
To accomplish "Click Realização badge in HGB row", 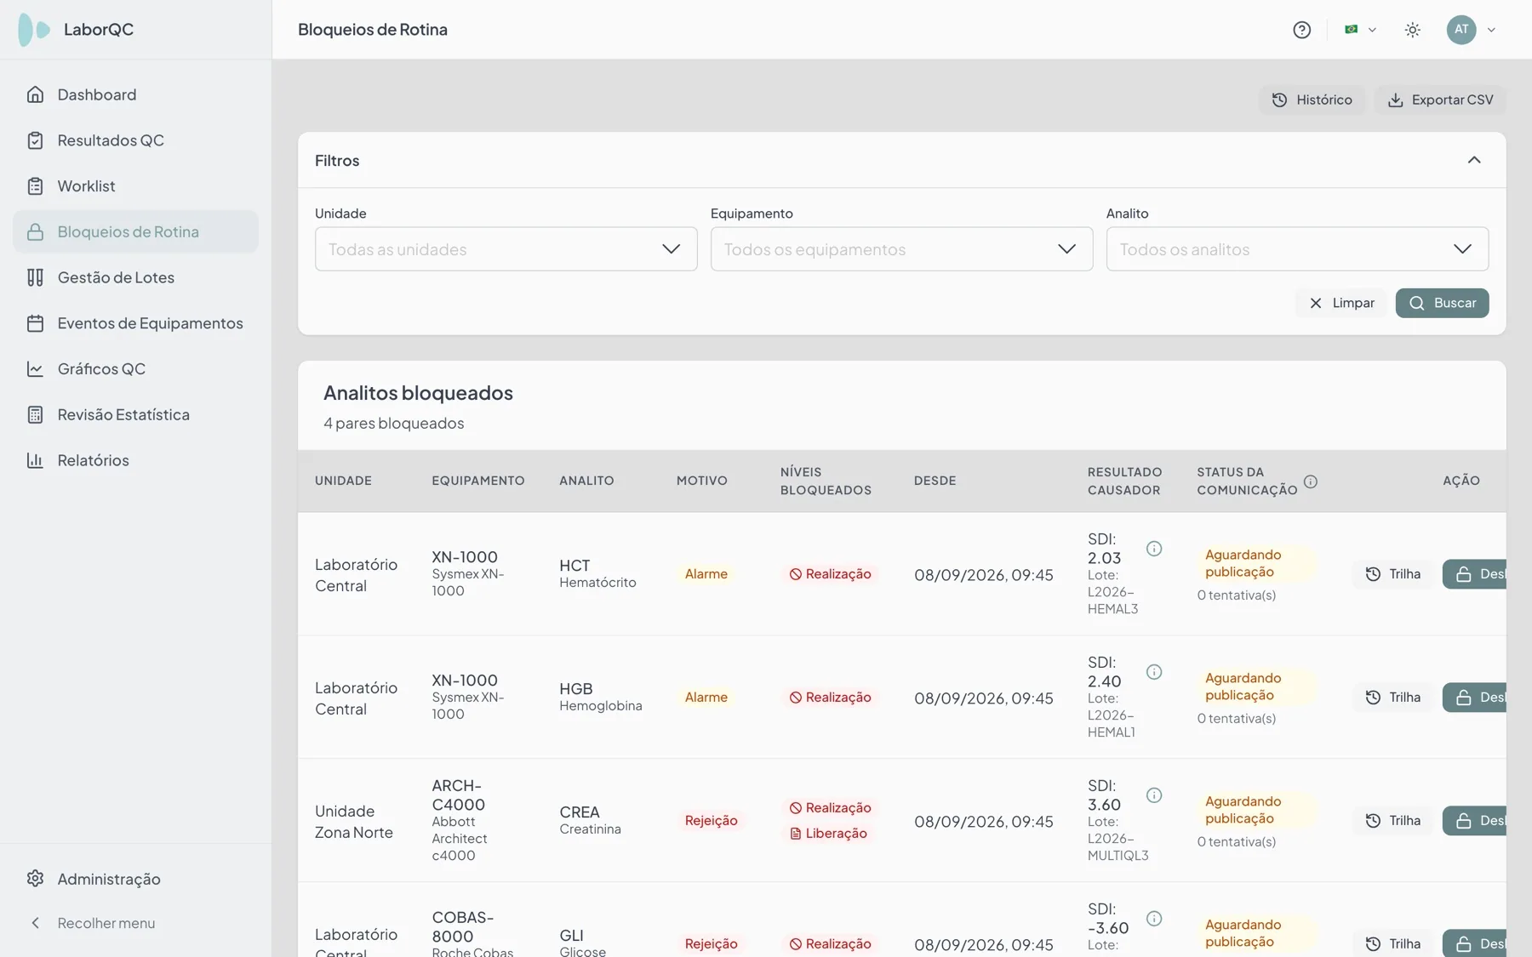I will point(830,698).
